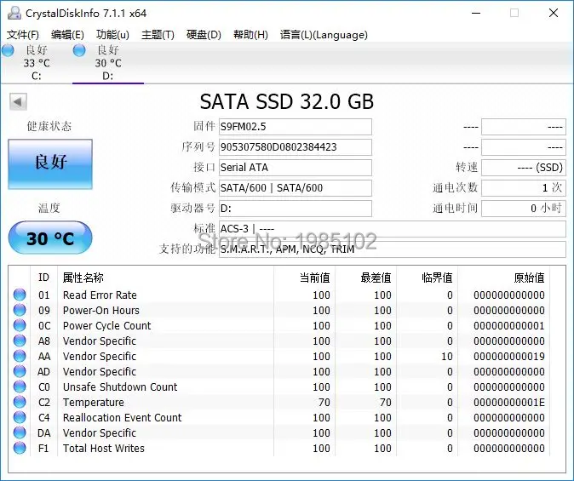Screen dimensions: 574x481
Task: Click the 健康状态 label
Action: point(49,126)
